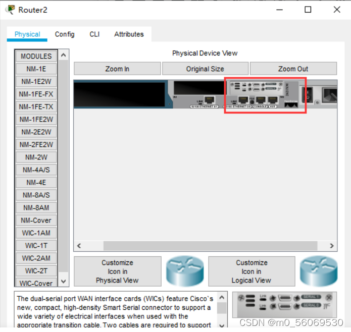Click description box scroll up arrow

[x=222, y=297]
